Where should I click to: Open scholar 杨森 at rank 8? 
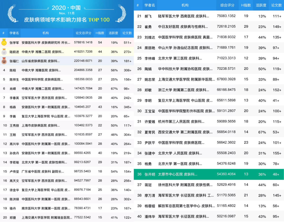click(13, 107)
